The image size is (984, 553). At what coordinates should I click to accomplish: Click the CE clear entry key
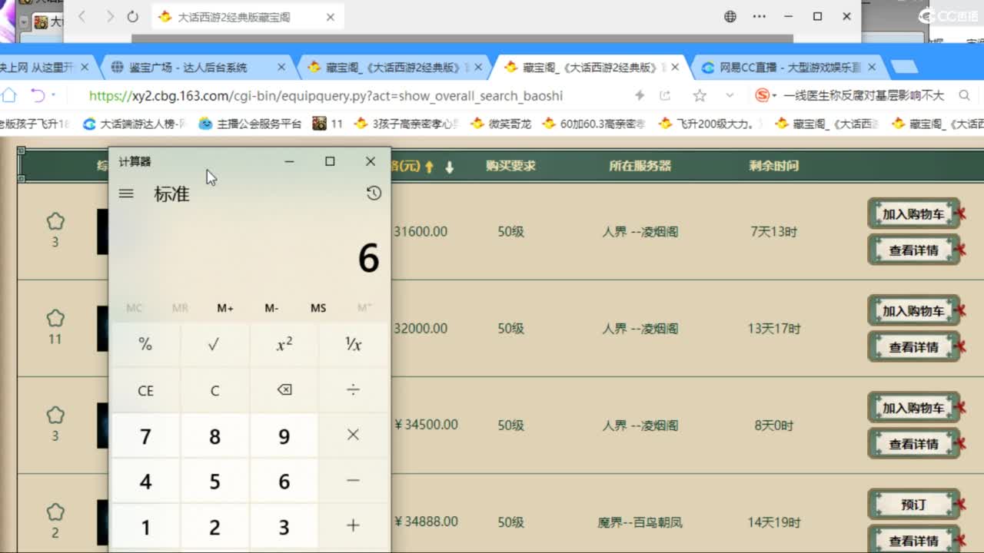(145, 390)
